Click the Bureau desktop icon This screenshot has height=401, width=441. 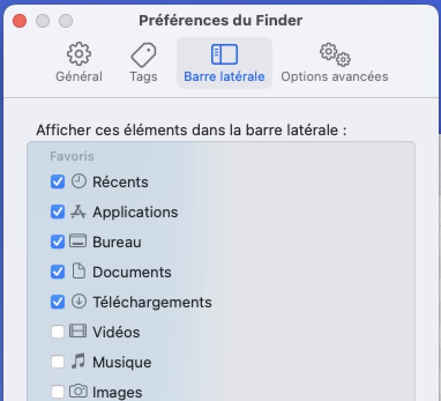tap(78, 242)
